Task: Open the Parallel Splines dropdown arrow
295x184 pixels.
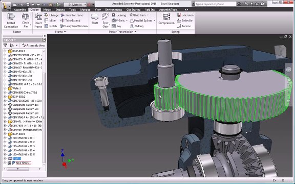Action: pyautogui.click(x=155, y=20)
